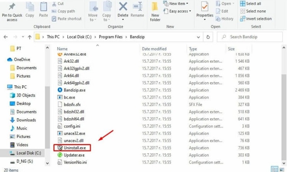Open Downloads in navigation pane
The image size is (287, 172).
click(23, 120)
